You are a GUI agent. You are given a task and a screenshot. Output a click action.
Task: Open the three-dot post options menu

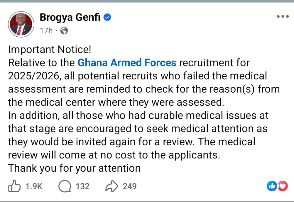tap(283, 17)
